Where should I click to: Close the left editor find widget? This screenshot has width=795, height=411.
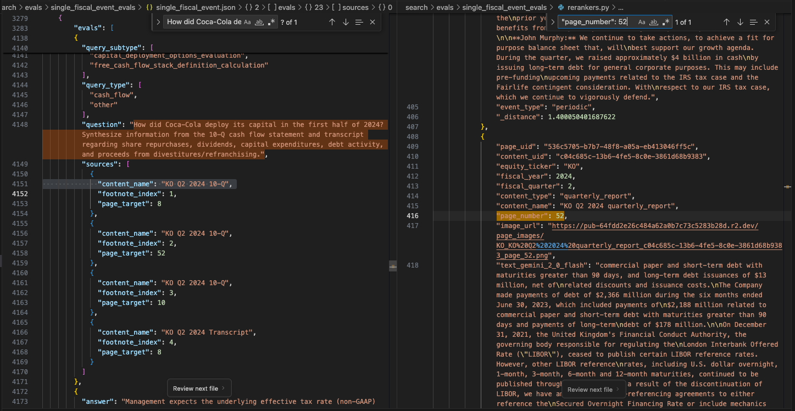click(x=373, y=22)
